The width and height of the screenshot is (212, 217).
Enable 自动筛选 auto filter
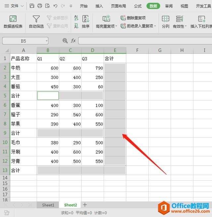pyautogui.click(x=36, y=22)
